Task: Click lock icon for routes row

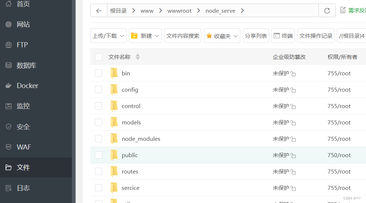Action: pos(293,172)
